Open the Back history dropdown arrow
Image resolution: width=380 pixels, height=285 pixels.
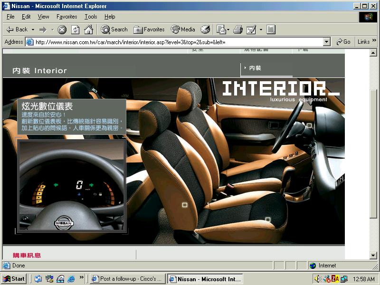click(33, 29)
